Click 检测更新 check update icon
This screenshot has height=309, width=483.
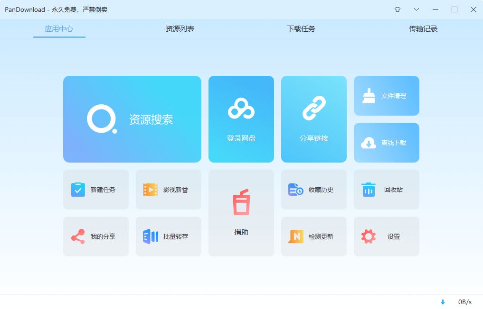[296, 236]
